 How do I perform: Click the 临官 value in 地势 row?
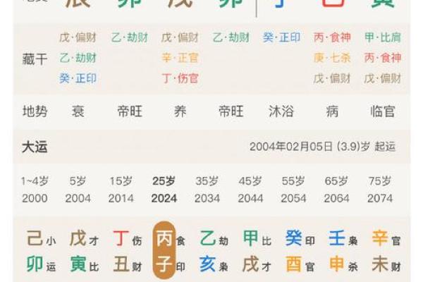(383, 111)
